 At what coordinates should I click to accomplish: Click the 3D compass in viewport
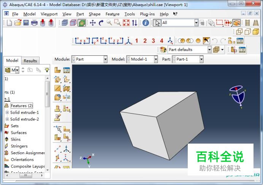point(237,97)
